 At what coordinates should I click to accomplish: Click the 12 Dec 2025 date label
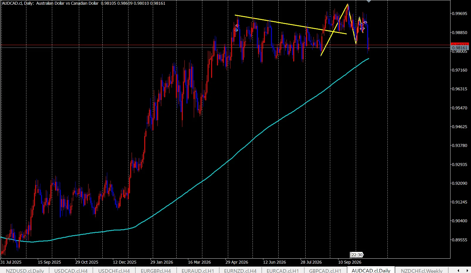125,262
